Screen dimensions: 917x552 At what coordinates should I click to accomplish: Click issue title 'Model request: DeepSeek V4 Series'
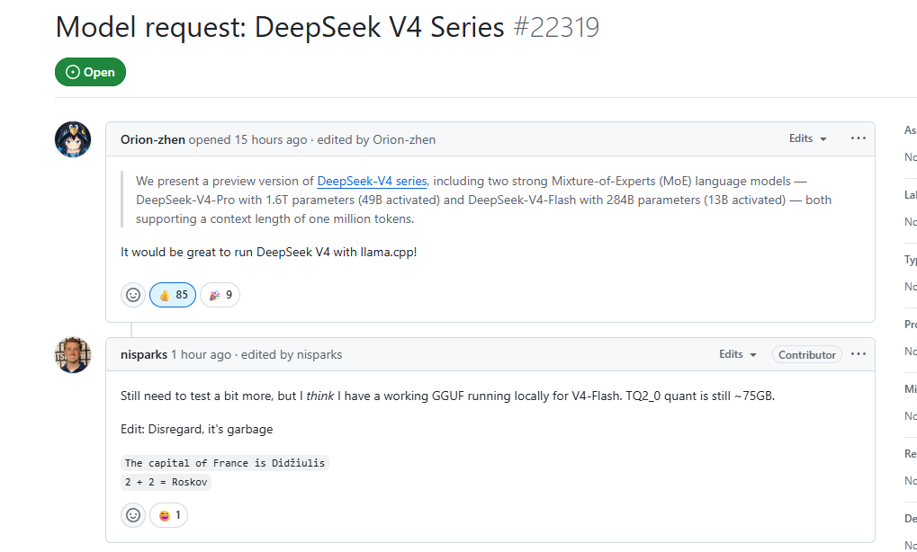tap(280, 27)
